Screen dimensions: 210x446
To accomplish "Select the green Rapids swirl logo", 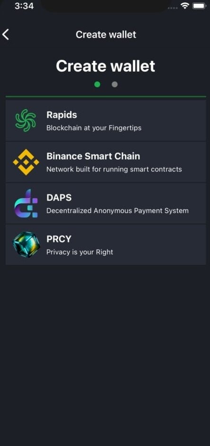I will 26,120.
